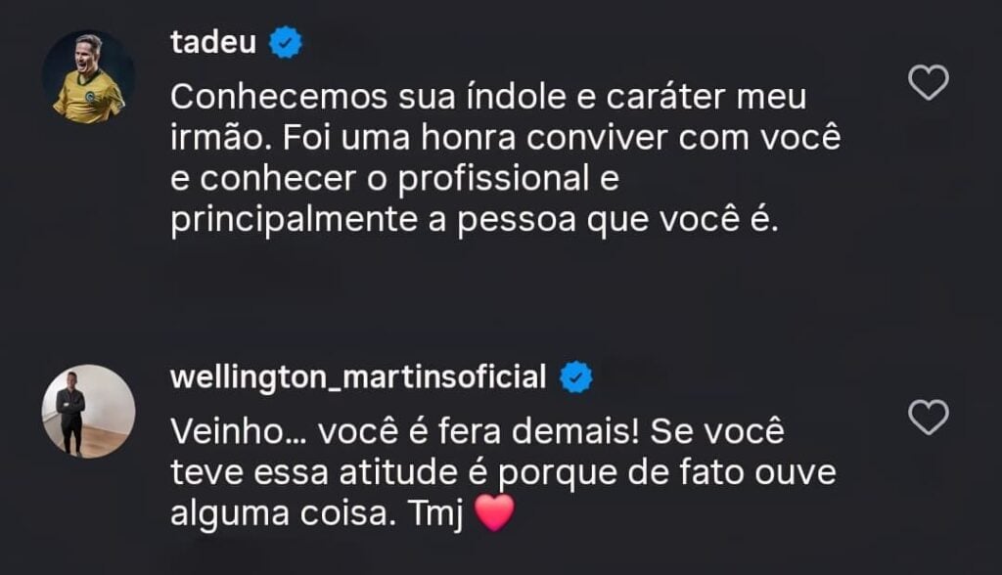Click the verified badge beside wellington_martinsoficial

(x=575, y=377)
